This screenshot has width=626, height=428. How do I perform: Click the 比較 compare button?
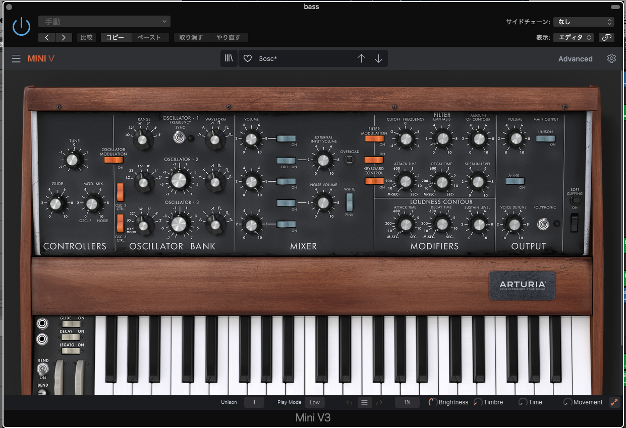[x=86, y=37]
